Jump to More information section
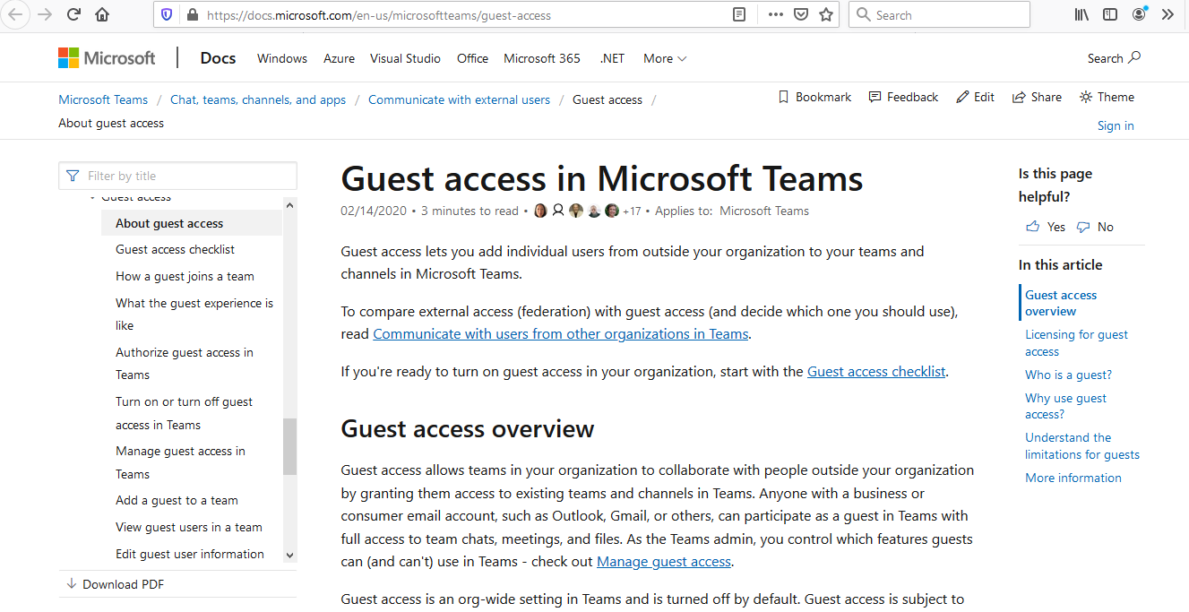This screenshot has height=612, width=1189. 1073,478
